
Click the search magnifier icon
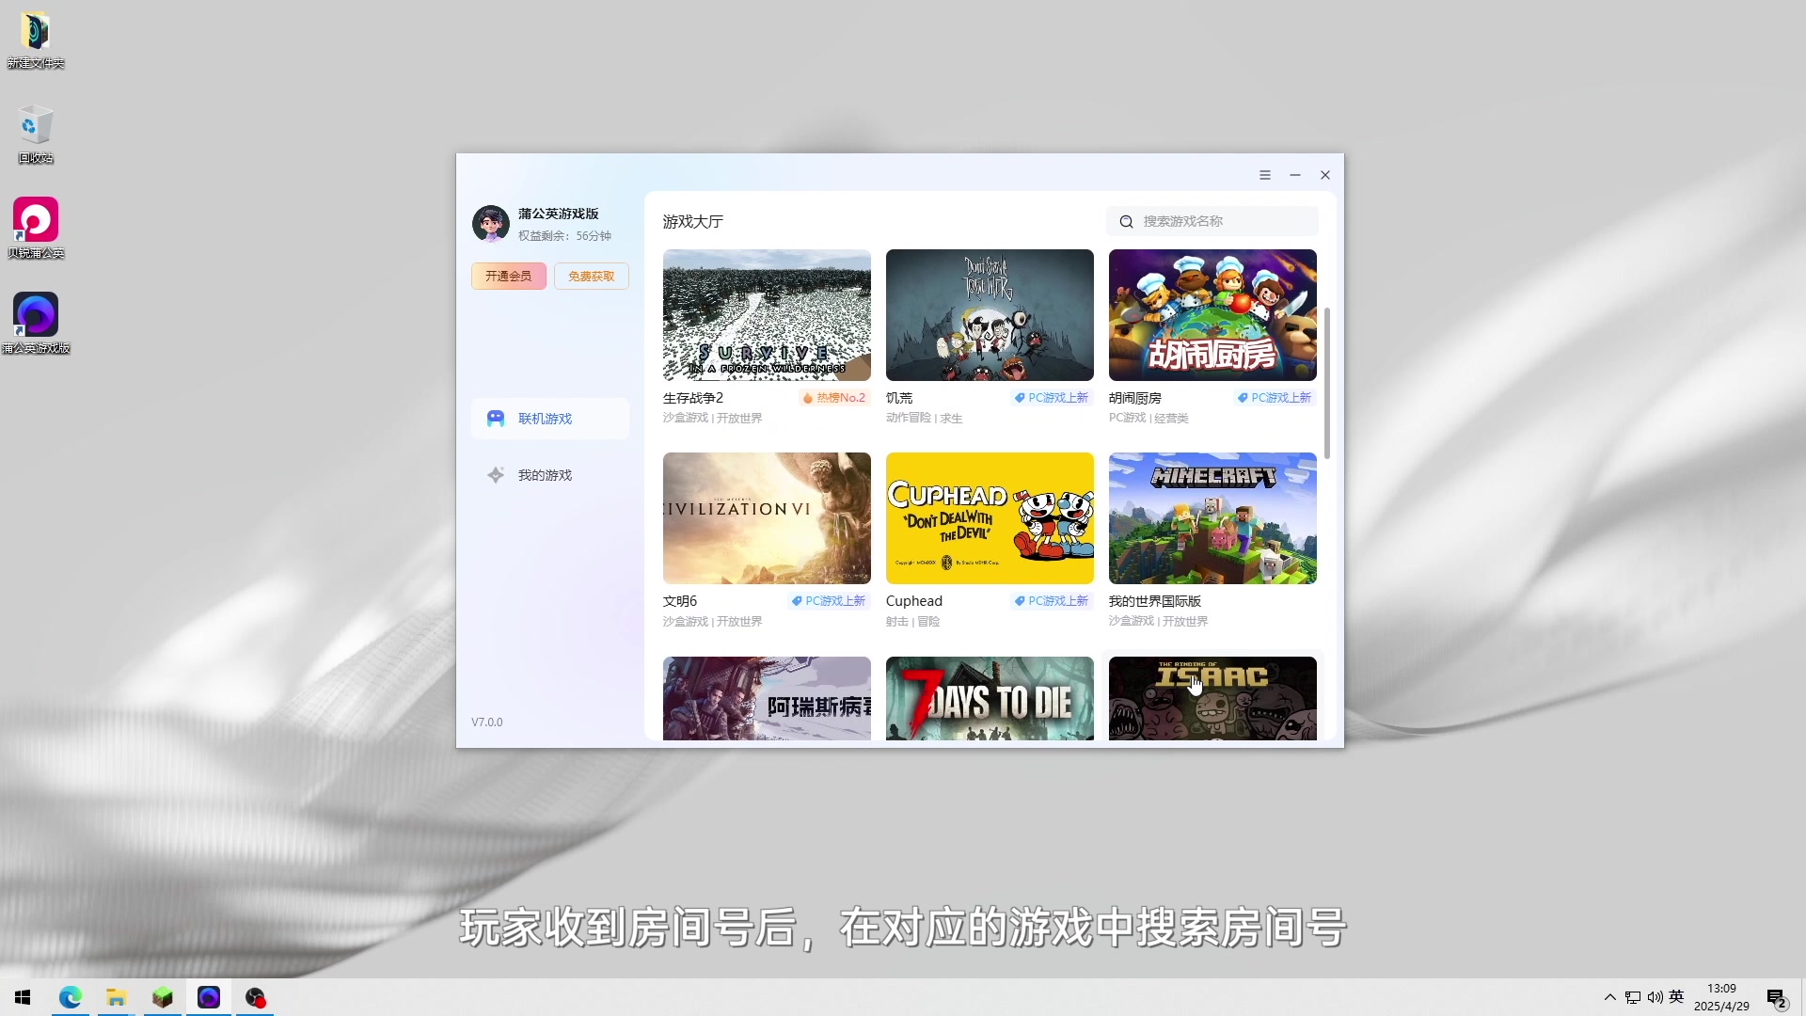1126,222
